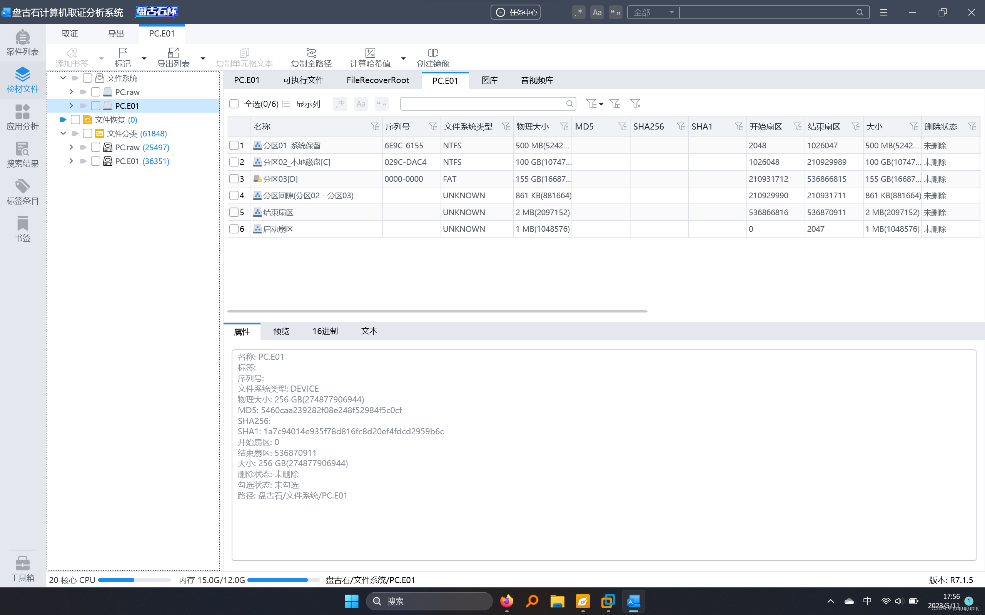Switch to the 取证 top tab
Screen dimensions: 985x615
pyautogui.click(x=70, y=34)
